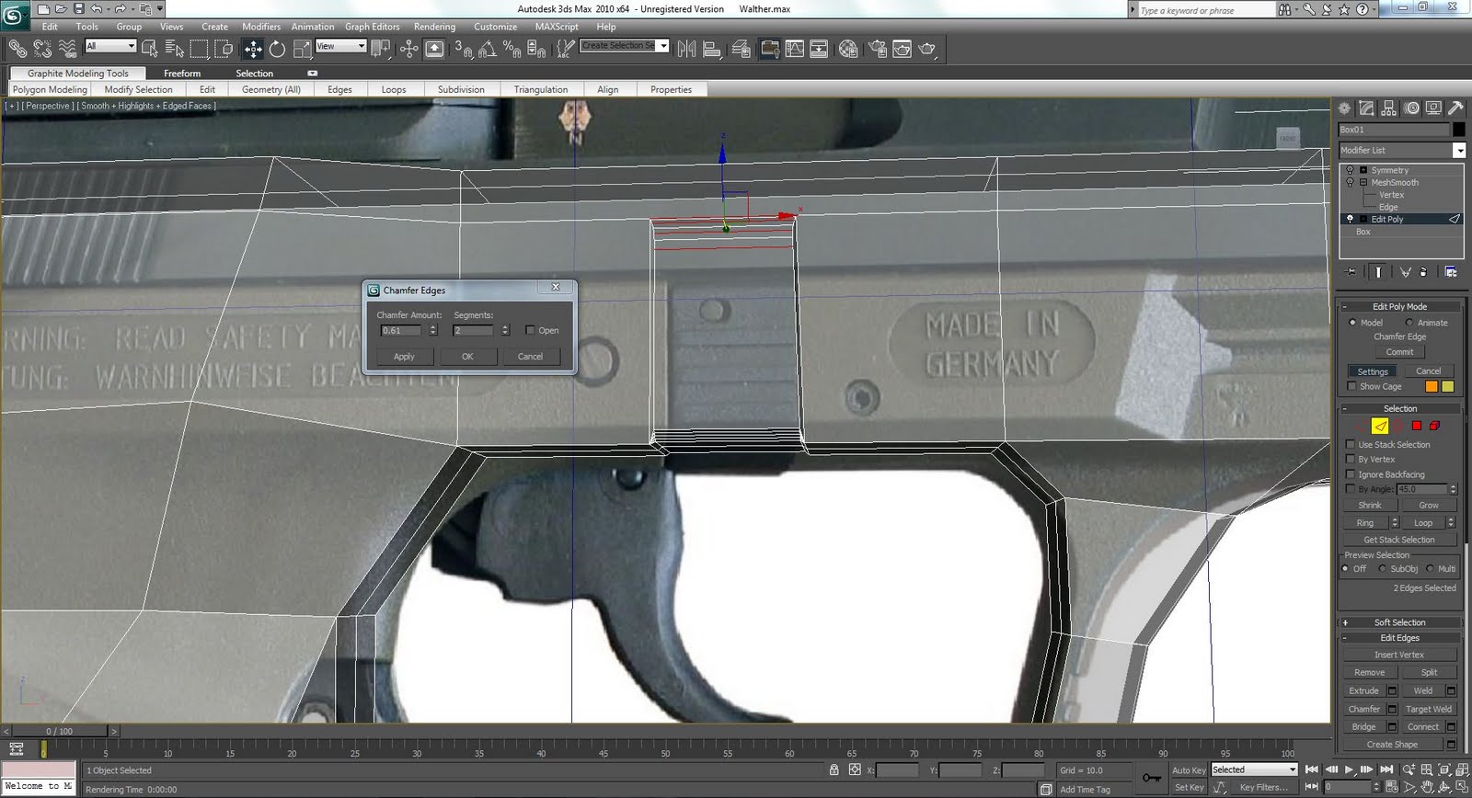Enable the Open checkbox in Chamfer Edges
The image size is (1472, 798).
530,330
